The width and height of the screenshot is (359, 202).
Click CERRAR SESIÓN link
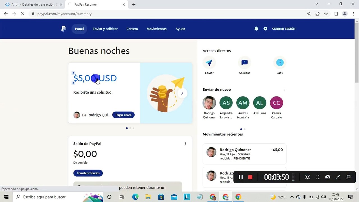coord(284,29)
